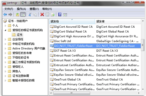Open the 查看(V) menu
This screenshot has height=96, width=146.
34,9
